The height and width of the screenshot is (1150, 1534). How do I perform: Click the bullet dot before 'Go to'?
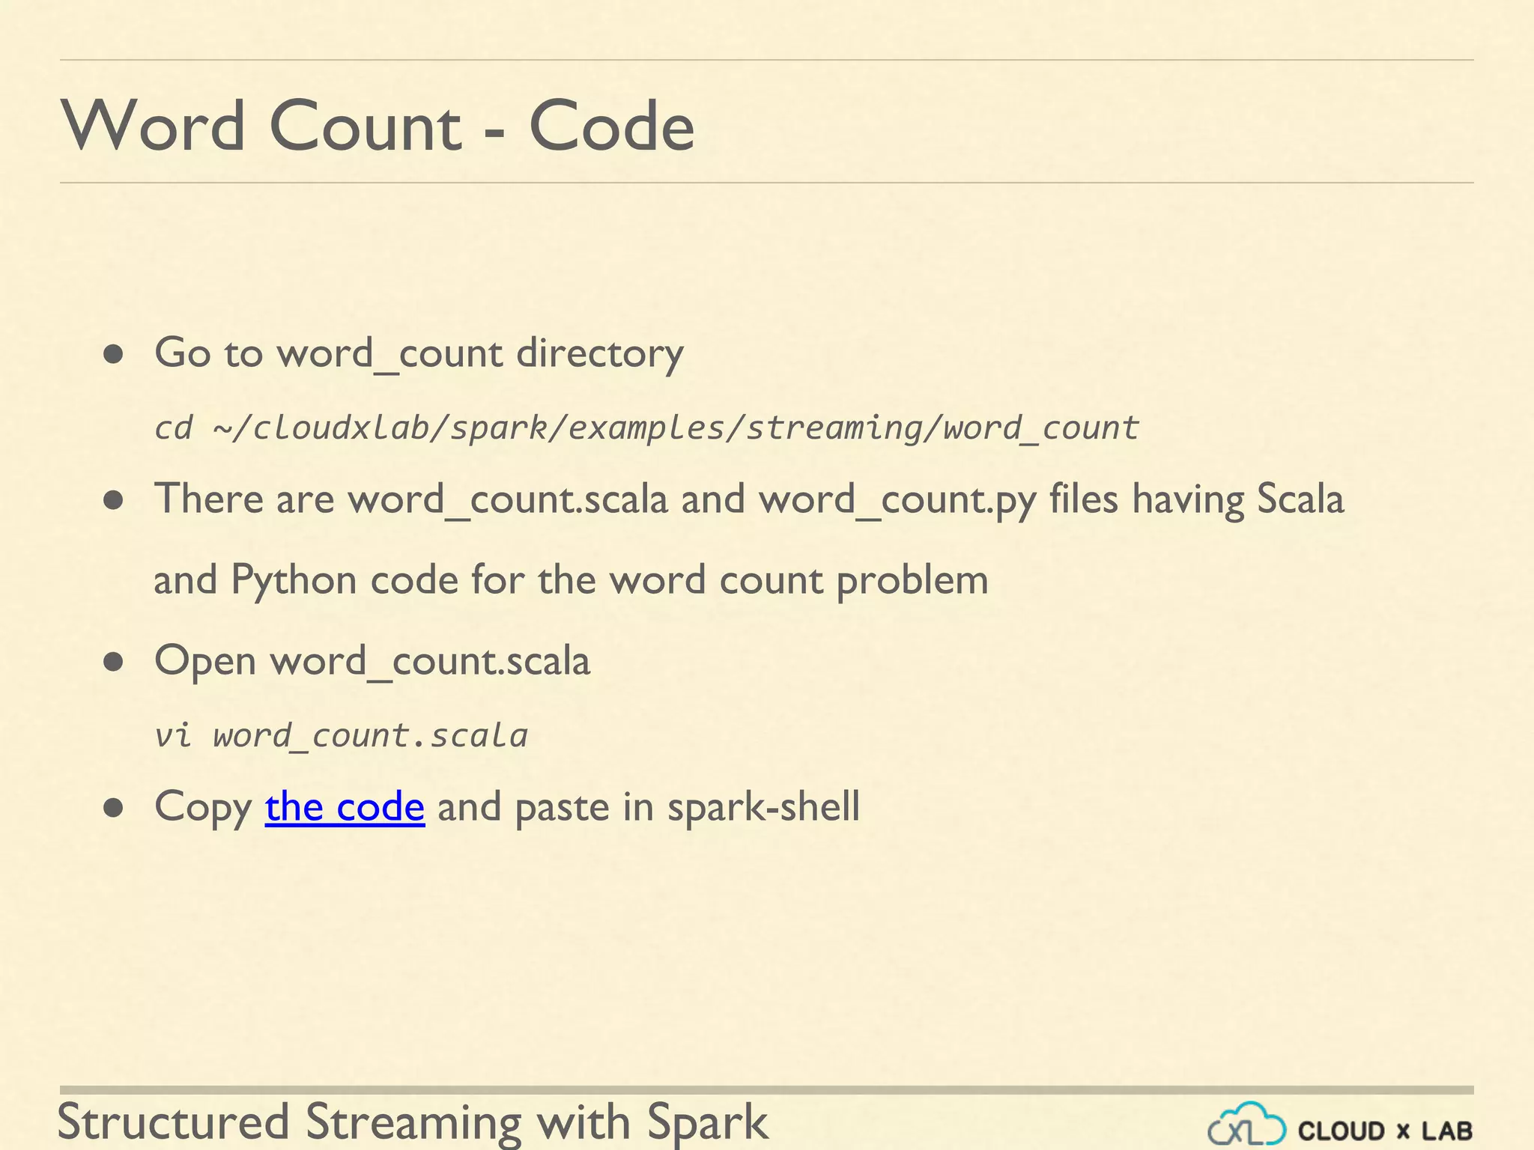(114, 354)
